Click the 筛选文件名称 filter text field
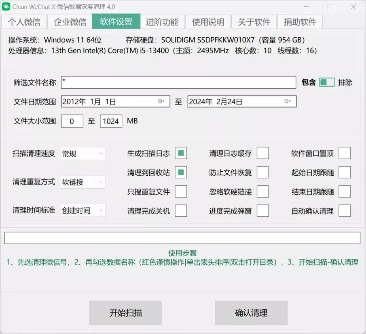This screenshot has width=366, height=334. coord(179,82)
